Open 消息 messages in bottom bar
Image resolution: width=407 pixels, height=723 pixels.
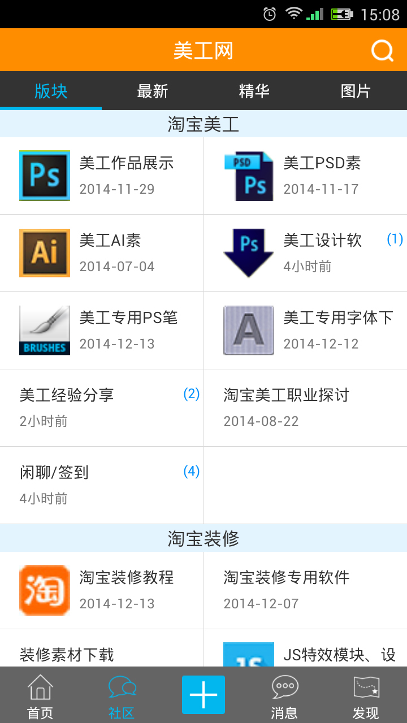click(x=285, y=696)
